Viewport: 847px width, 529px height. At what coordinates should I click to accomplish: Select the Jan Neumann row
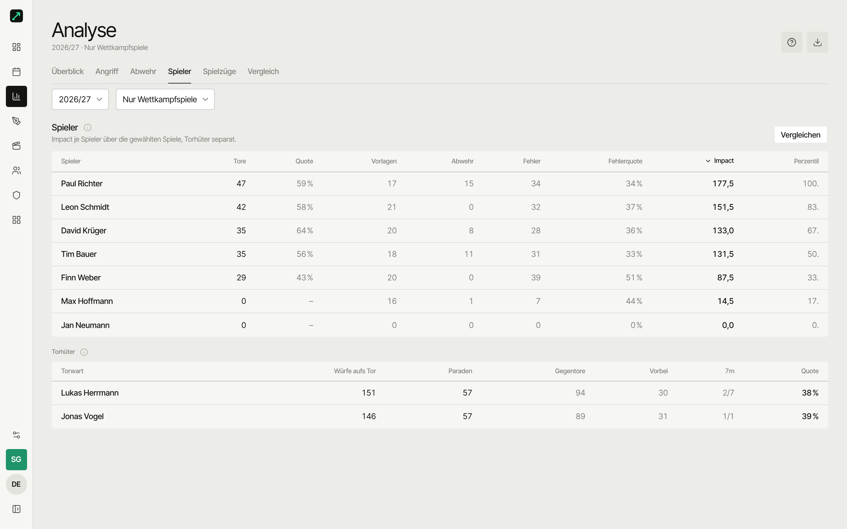click(440, 325)
